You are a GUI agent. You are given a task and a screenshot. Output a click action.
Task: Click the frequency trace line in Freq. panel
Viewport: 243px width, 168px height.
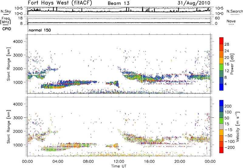119,23
